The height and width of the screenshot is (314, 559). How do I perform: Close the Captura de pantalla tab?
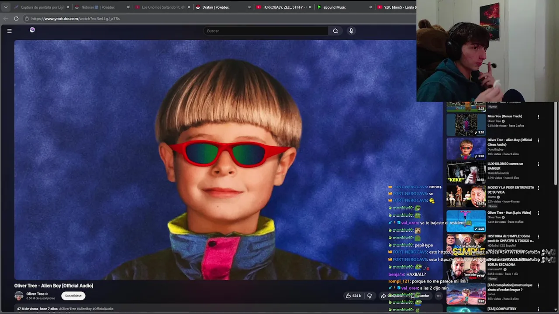[68, 7]
